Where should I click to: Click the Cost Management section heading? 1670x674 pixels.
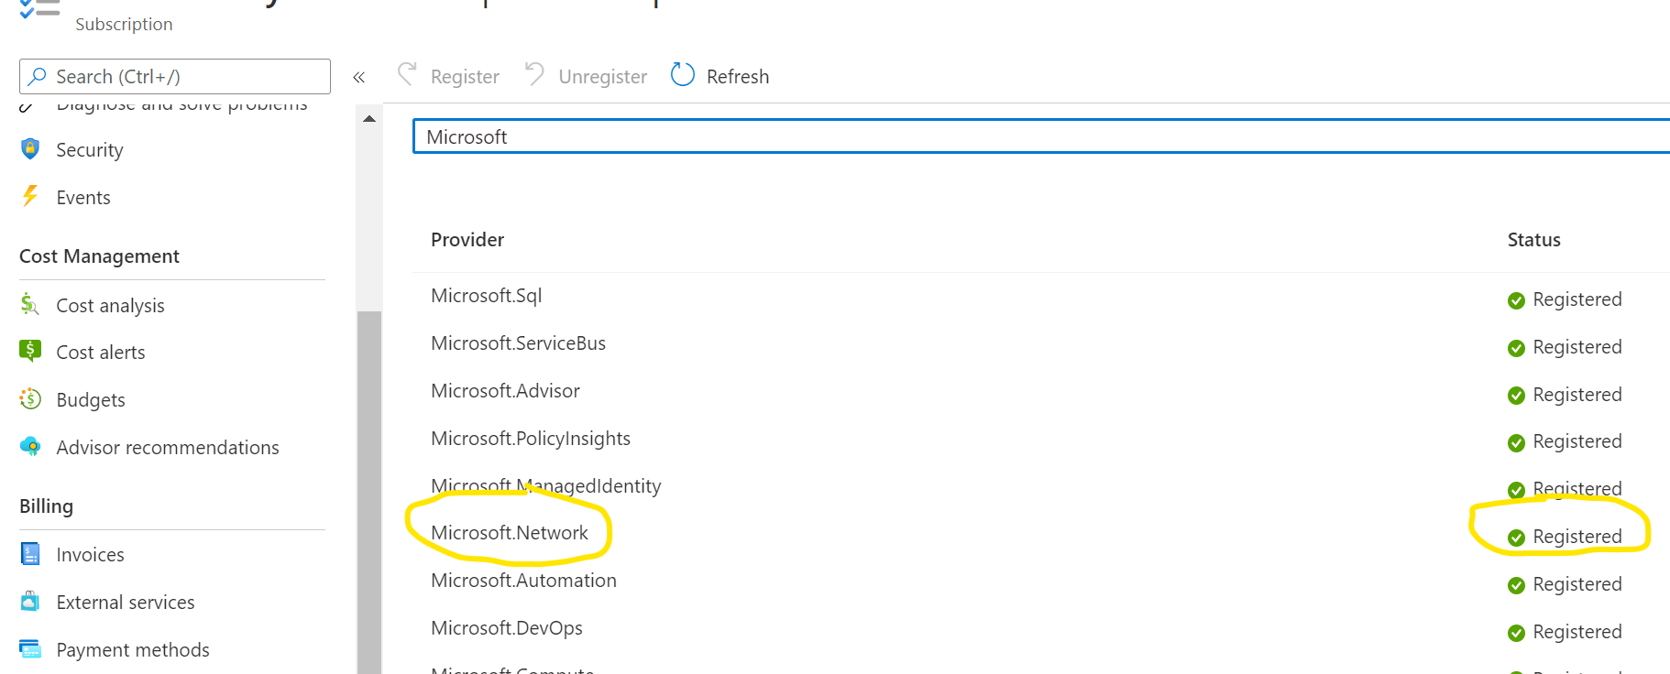(x=99, y=256)
